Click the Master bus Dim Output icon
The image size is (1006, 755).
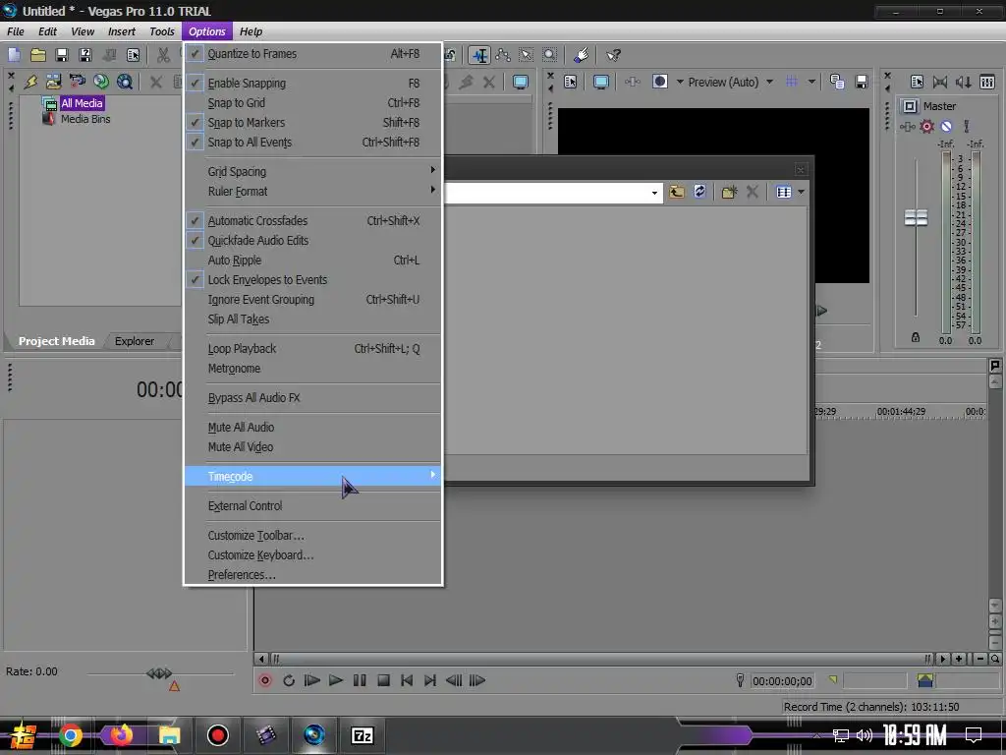coord(963,82)
